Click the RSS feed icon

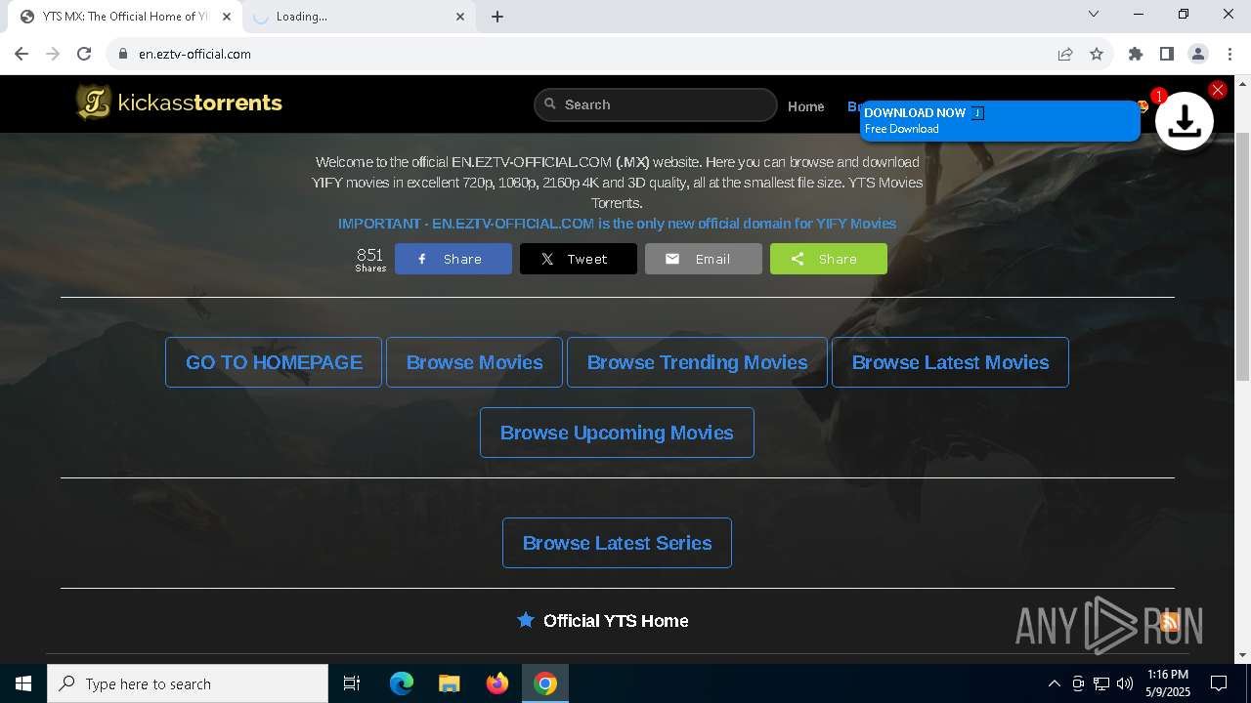[x=1169, y=621]
